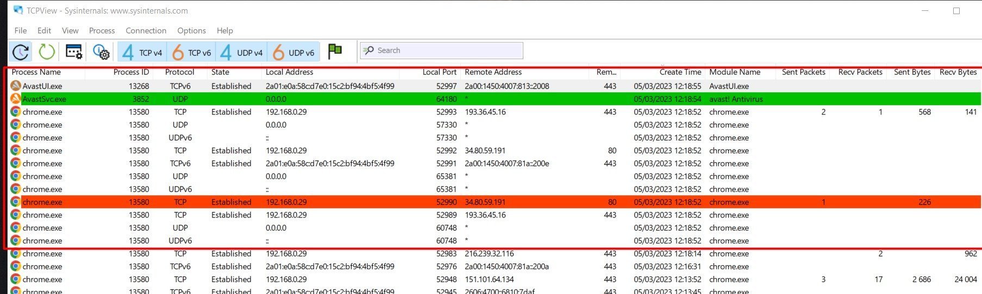This screenshot has height=294, width=982.
Task: Click avast! Antivirus module name cell
Action: coord(736,99)
